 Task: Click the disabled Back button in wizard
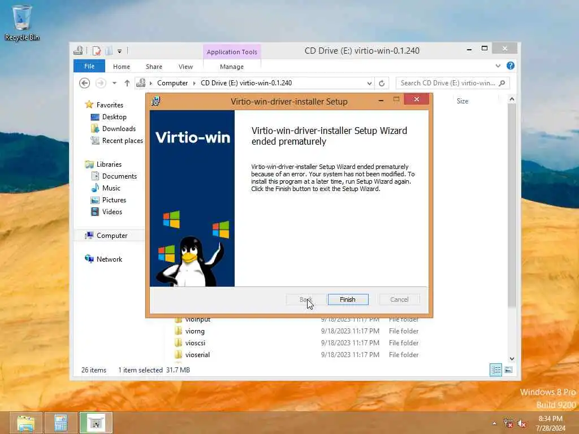tap(306, 300)
